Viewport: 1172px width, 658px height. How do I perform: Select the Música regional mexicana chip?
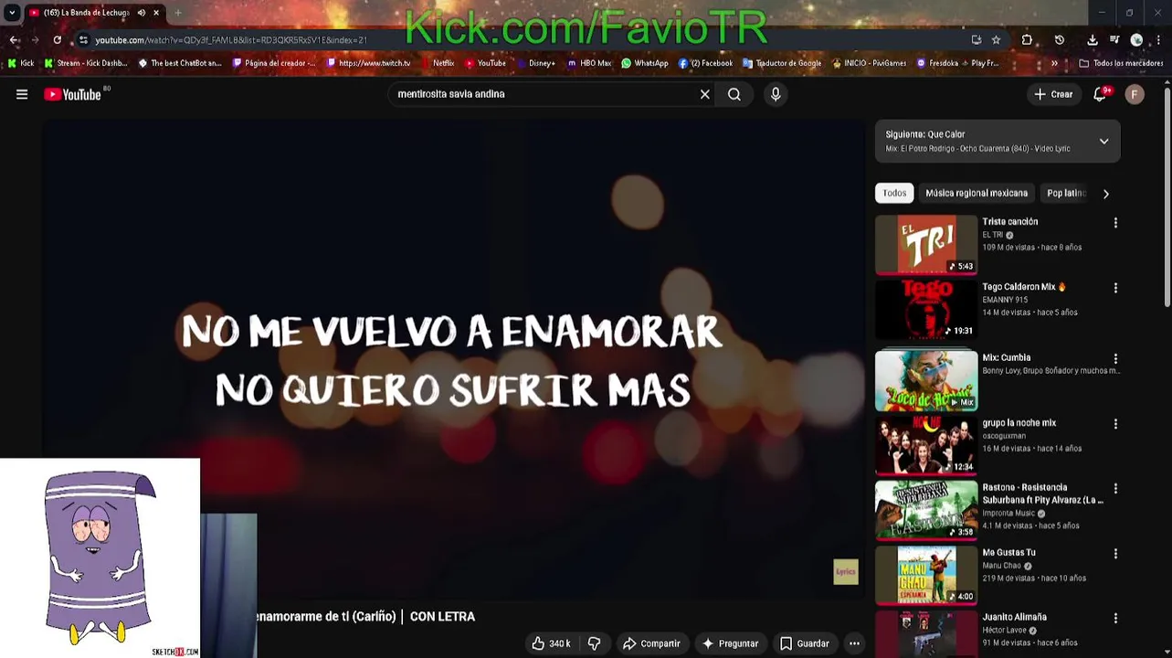point(977,193)
